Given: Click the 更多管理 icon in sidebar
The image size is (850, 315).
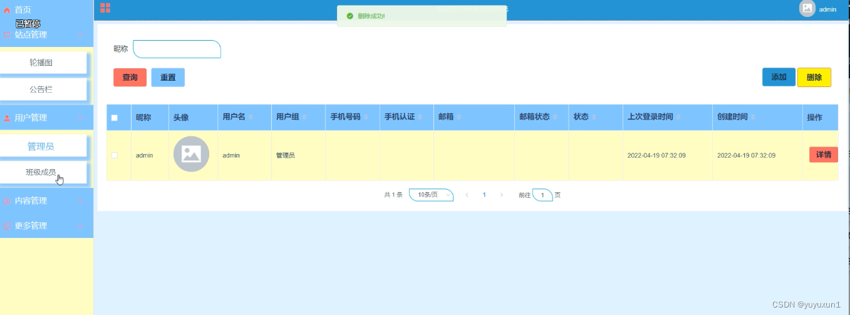Looking at the screenshot, I should click(x=7, y=225).
